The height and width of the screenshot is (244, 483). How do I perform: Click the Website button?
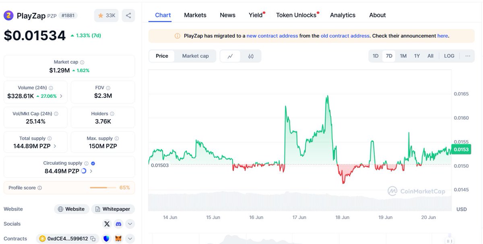coord(71,209)
